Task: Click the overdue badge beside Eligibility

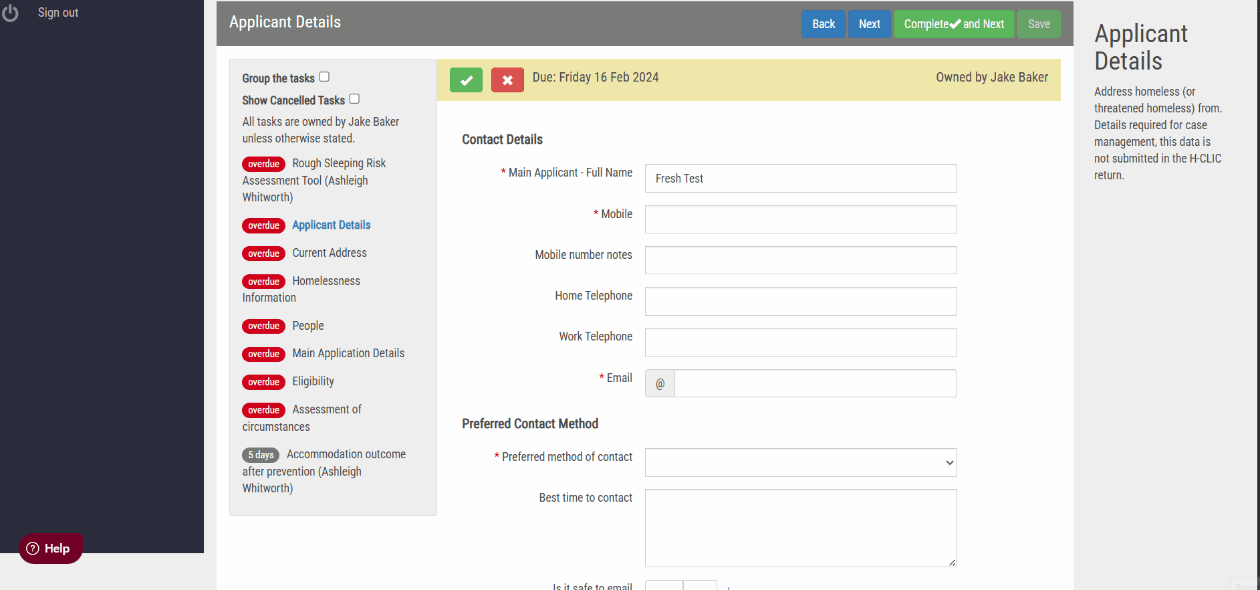Action: tap(263, 382)
